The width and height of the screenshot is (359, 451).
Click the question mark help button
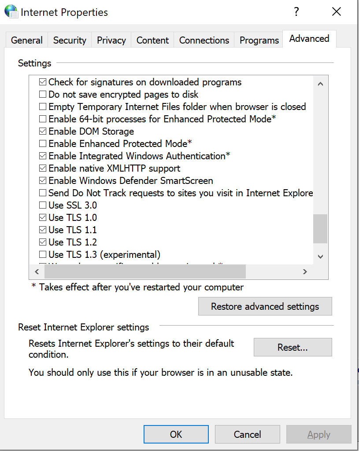click(x=296, y=12)
